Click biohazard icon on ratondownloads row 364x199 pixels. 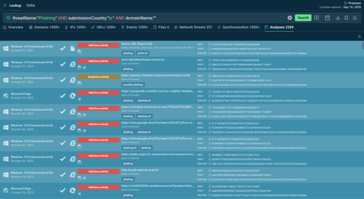point(85,67)
